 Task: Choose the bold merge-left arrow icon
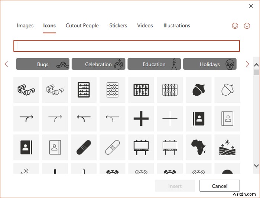coord(84,119)
